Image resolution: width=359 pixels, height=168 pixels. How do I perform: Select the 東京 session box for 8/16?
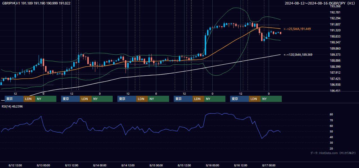240,99
